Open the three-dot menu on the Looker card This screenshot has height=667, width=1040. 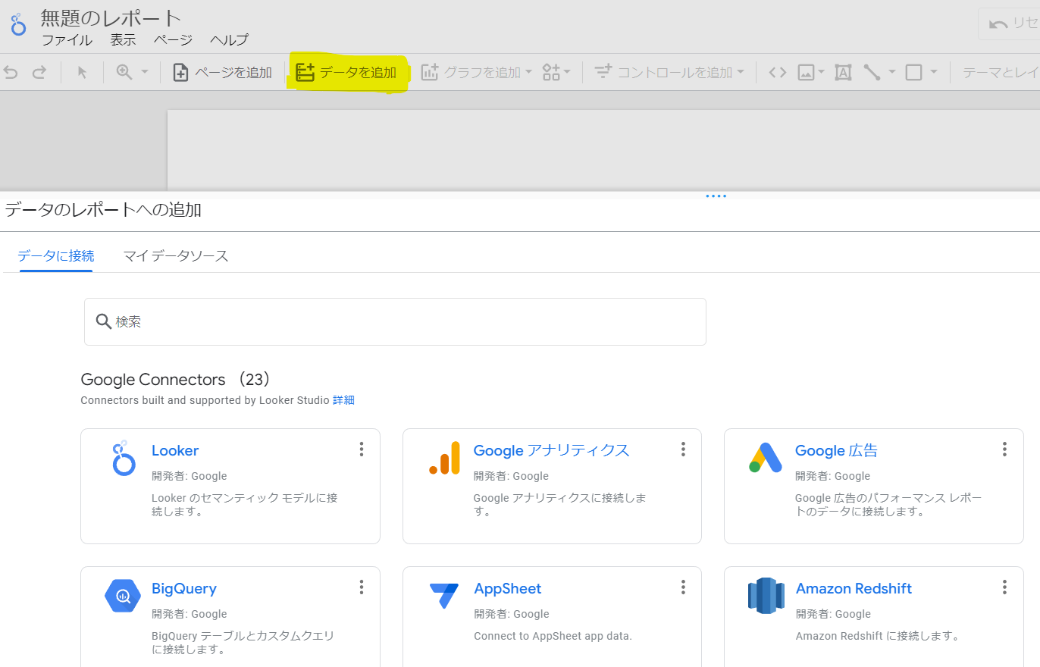(362, 449)
